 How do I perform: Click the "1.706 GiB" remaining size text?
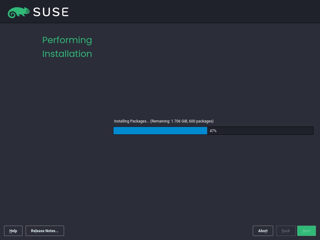pos(179,121)
